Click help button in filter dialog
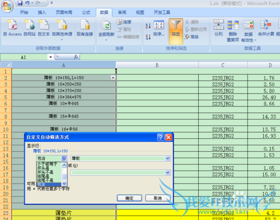The image size is (280, 220). 161,137
